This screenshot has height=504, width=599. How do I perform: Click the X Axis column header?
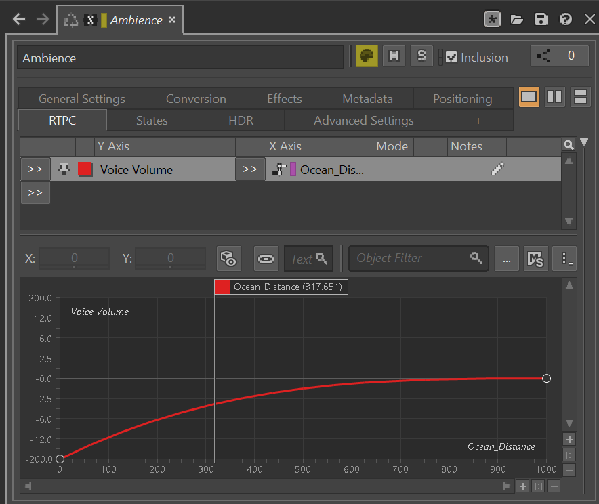point(319,146)
